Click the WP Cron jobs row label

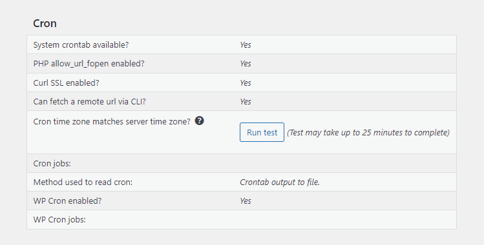pos(59,219)
